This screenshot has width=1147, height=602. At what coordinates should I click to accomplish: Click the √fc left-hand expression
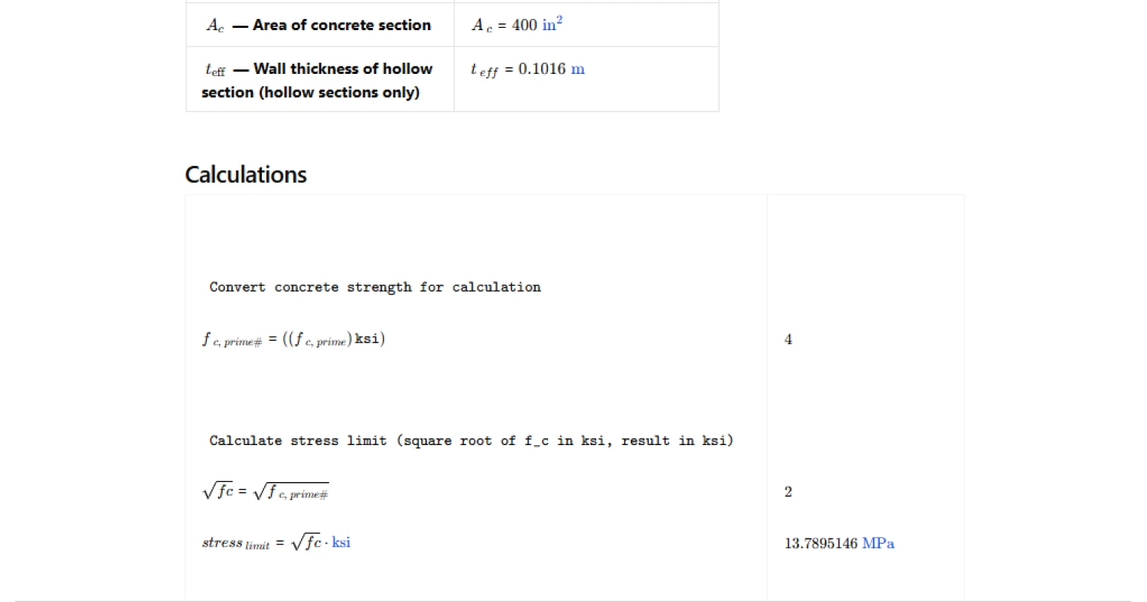tap(217, 491)
